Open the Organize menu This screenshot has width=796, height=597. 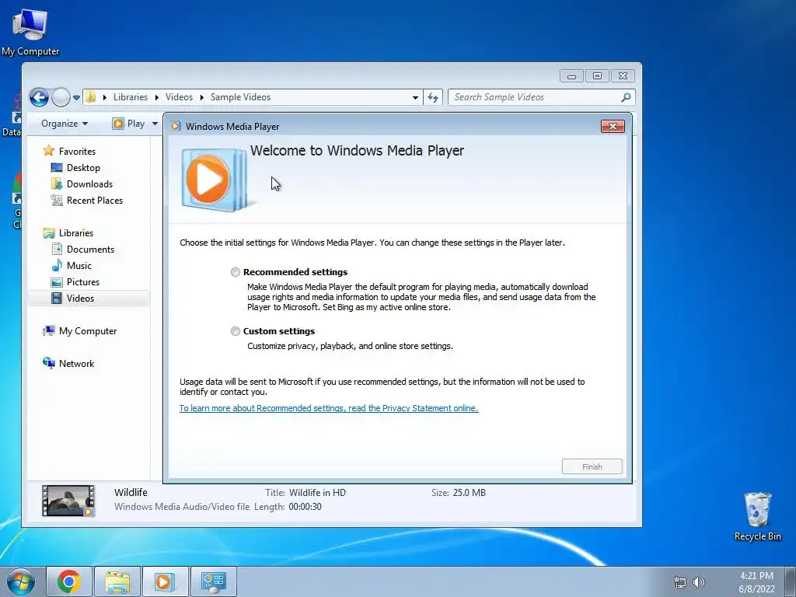(x=65, y=124)
